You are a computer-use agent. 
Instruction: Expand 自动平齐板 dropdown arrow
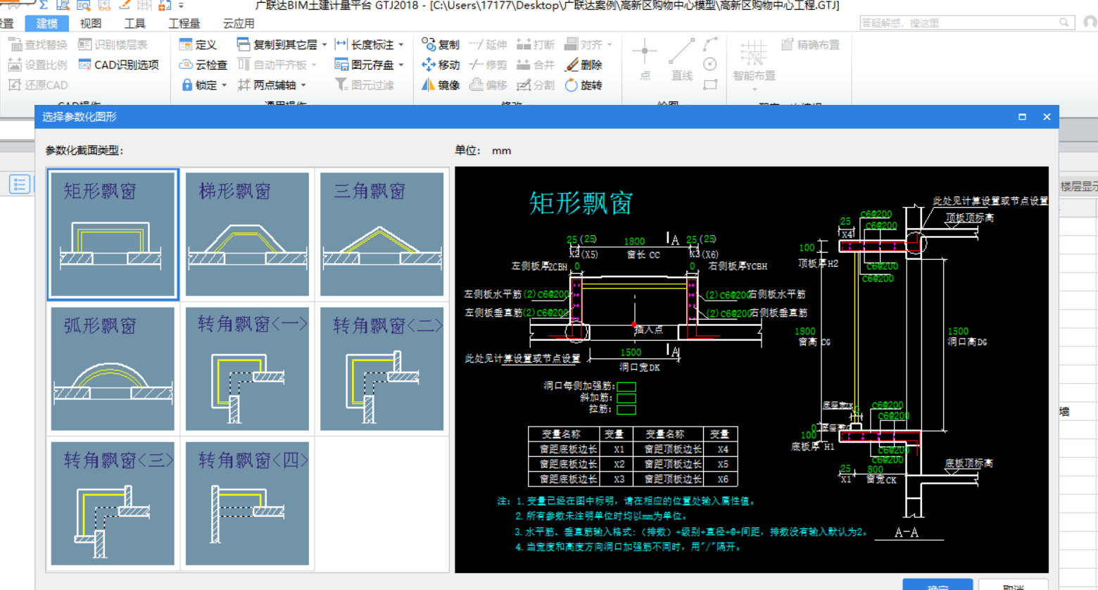314,65
